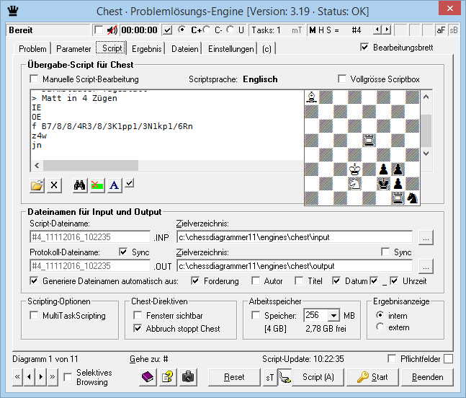Browse for output Zielverzeichnis with ... button
This screenshot has width=466, height=398.
[x=426, y=267]
